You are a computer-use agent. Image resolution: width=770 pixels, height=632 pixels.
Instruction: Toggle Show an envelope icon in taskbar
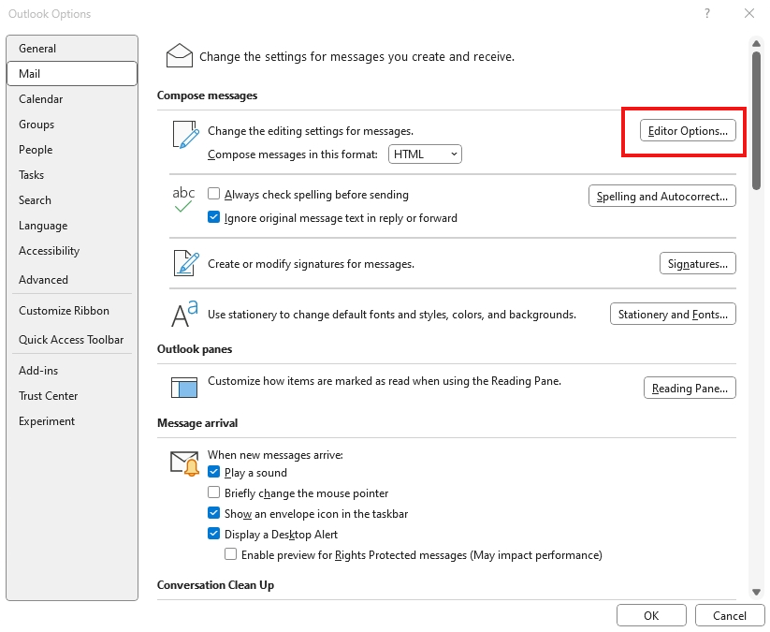[x=213, y=513]
